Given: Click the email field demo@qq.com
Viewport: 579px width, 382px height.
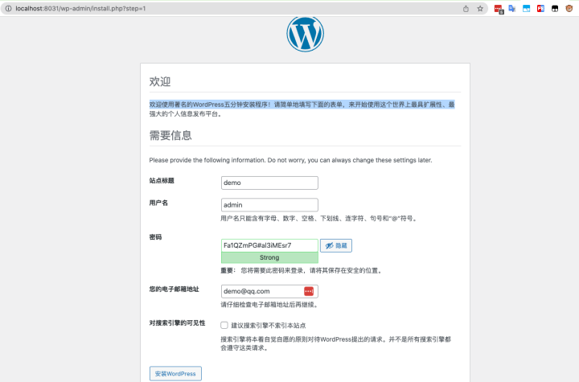Looking at the screenshot, I should 269,291.
